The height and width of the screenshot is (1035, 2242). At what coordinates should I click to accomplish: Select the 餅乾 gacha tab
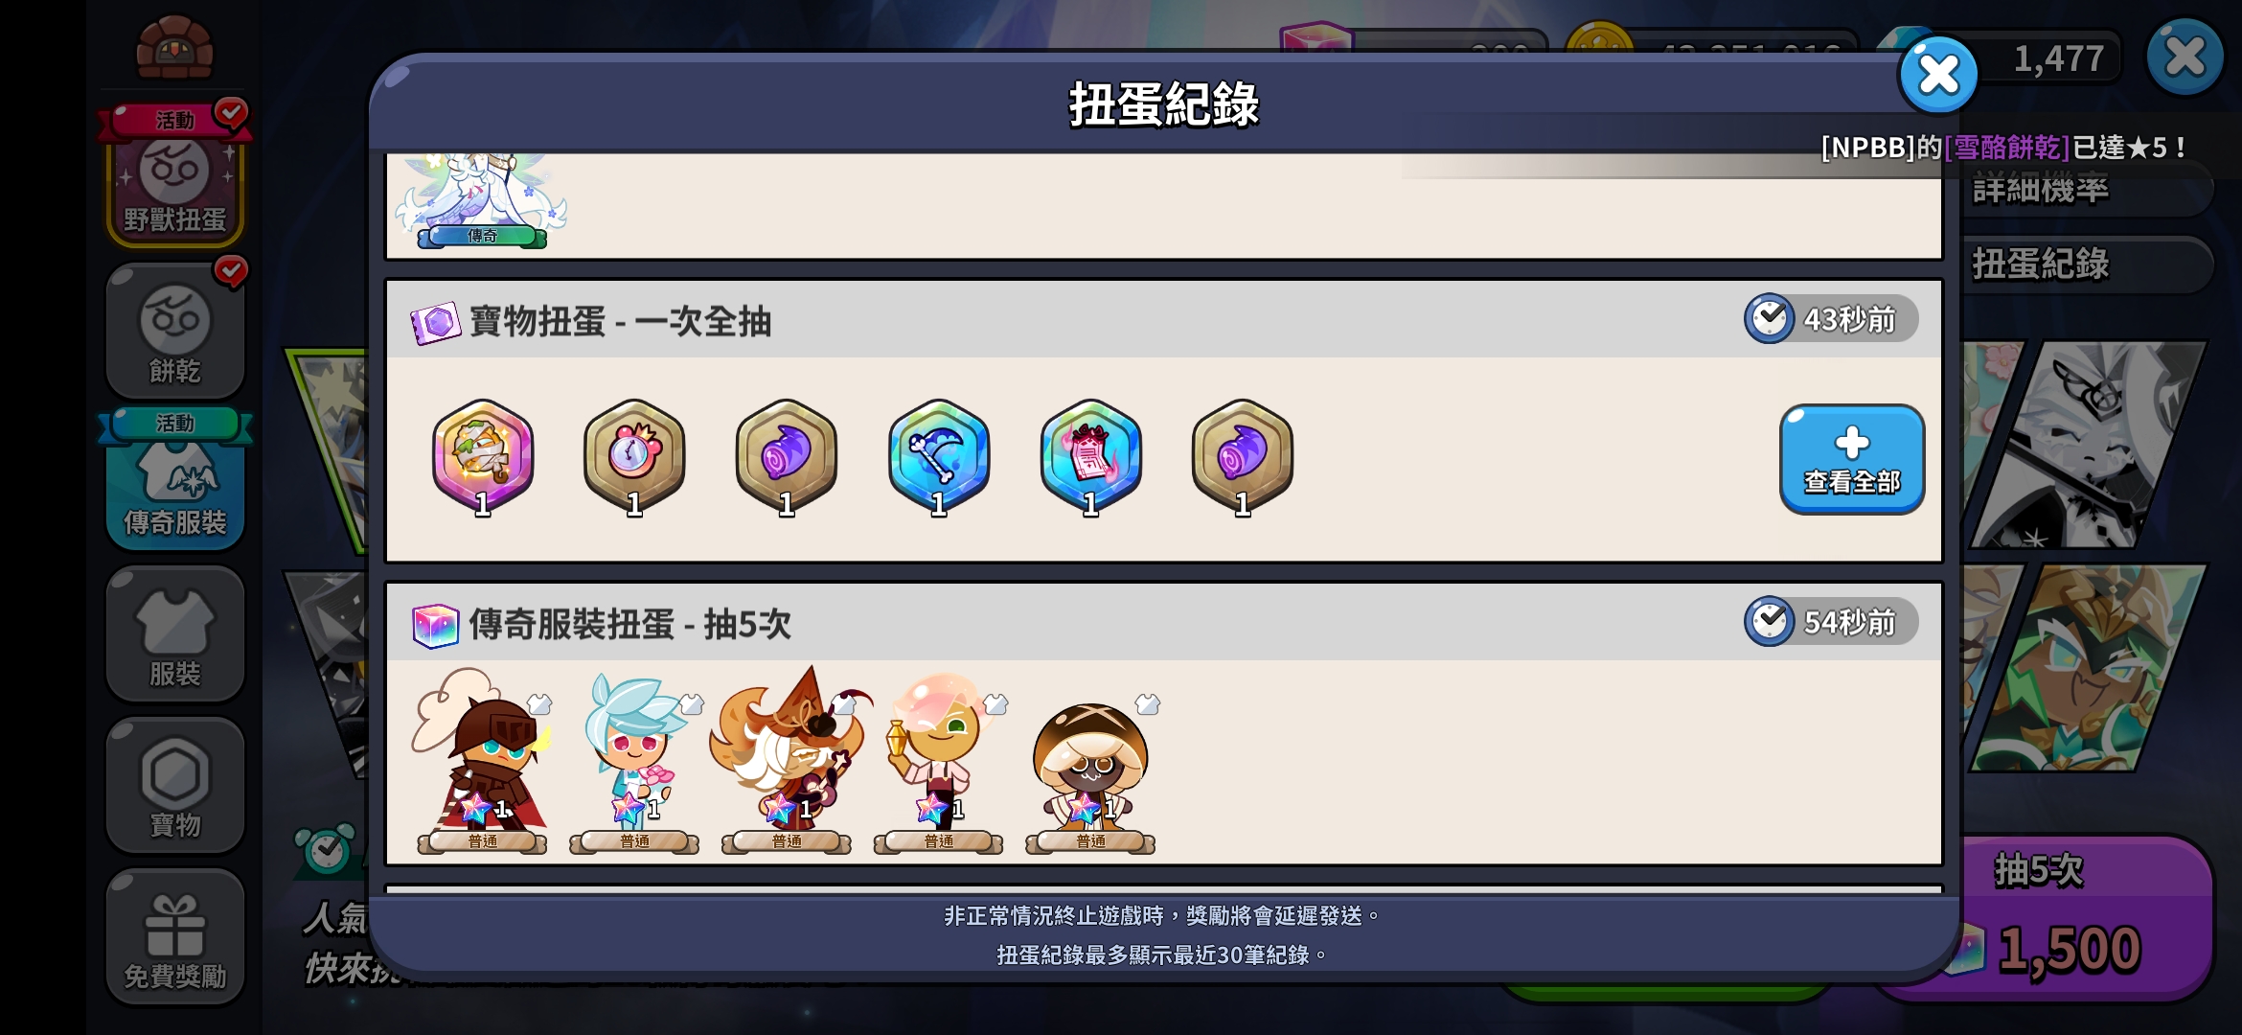pos(174,331)
